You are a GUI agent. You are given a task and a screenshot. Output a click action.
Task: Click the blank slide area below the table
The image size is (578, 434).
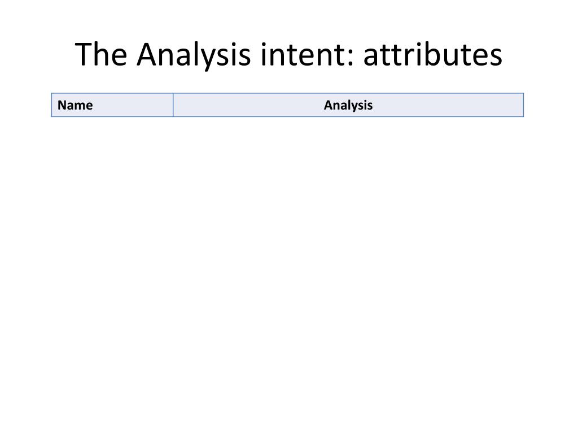pyautogui.click(x=287, y=258)
